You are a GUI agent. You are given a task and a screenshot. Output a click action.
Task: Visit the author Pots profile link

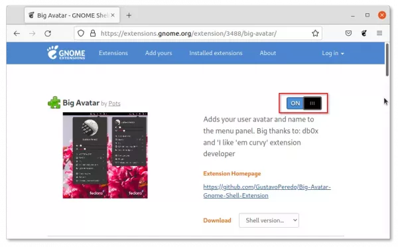pos(115,104)
